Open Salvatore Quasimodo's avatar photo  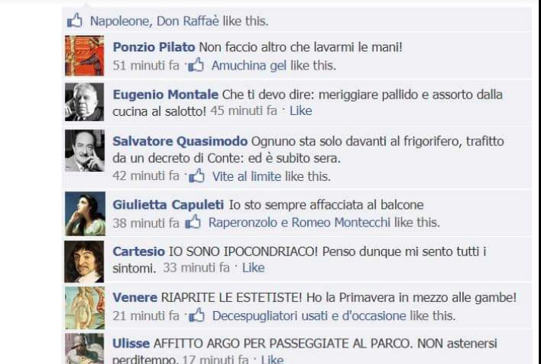coord(85,151)
